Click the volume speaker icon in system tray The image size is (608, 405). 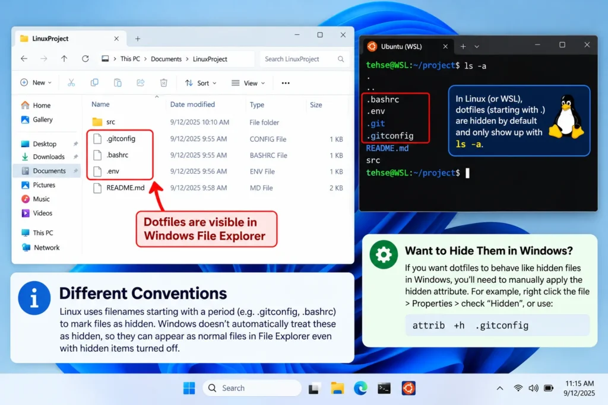pos(534,388)
